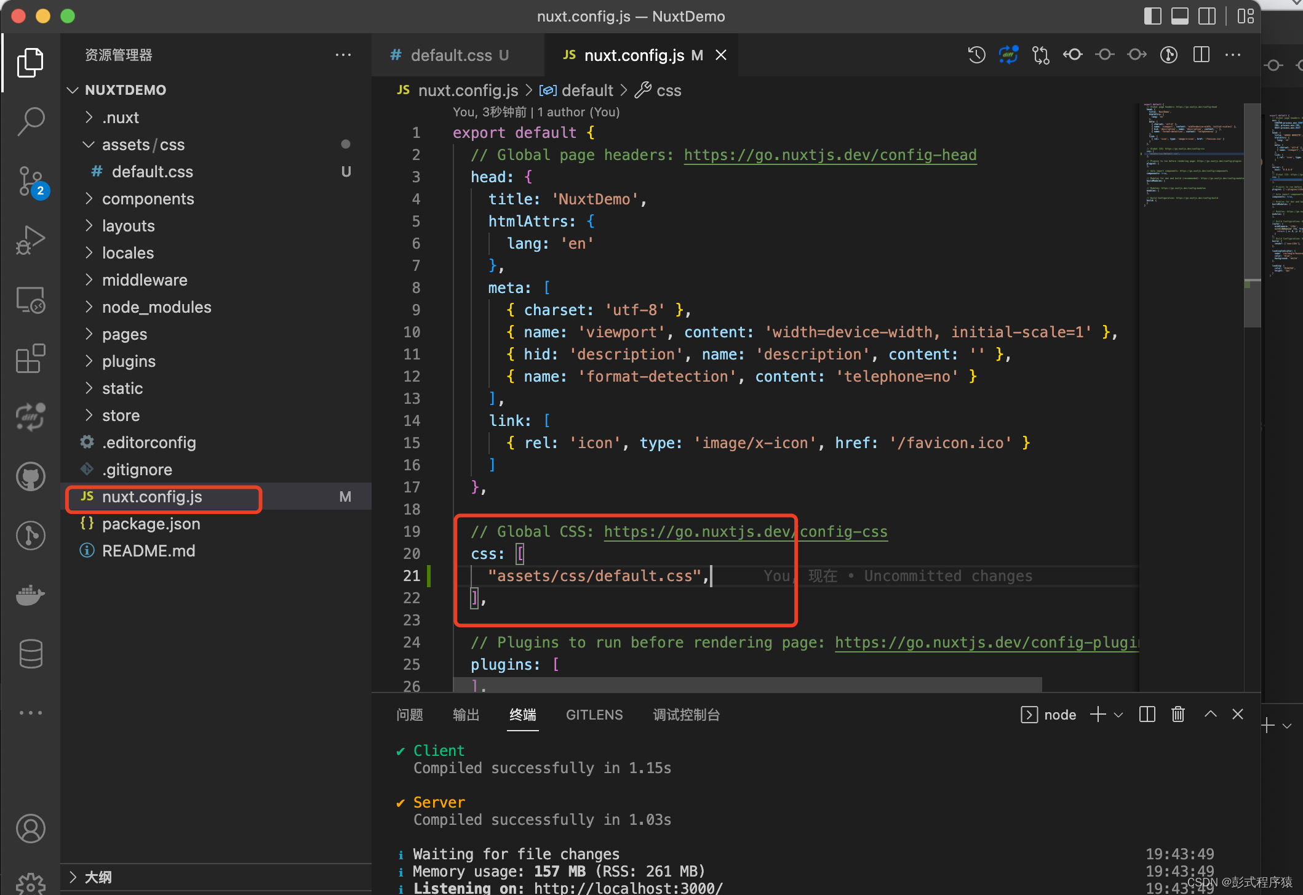Open Remote Explorer view

[30, 300]
